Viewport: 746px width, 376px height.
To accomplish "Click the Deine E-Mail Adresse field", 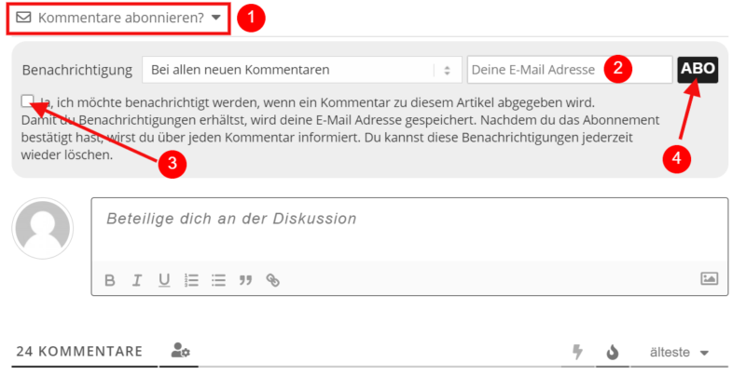I will point(570,70).
